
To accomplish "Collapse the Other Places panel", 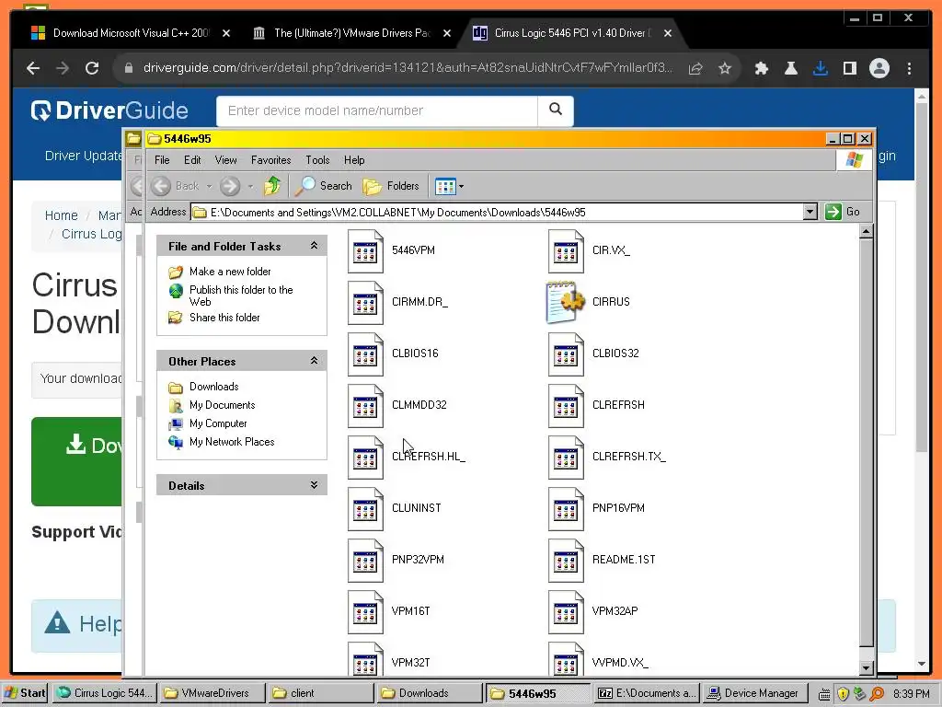I will pos(314,361).
